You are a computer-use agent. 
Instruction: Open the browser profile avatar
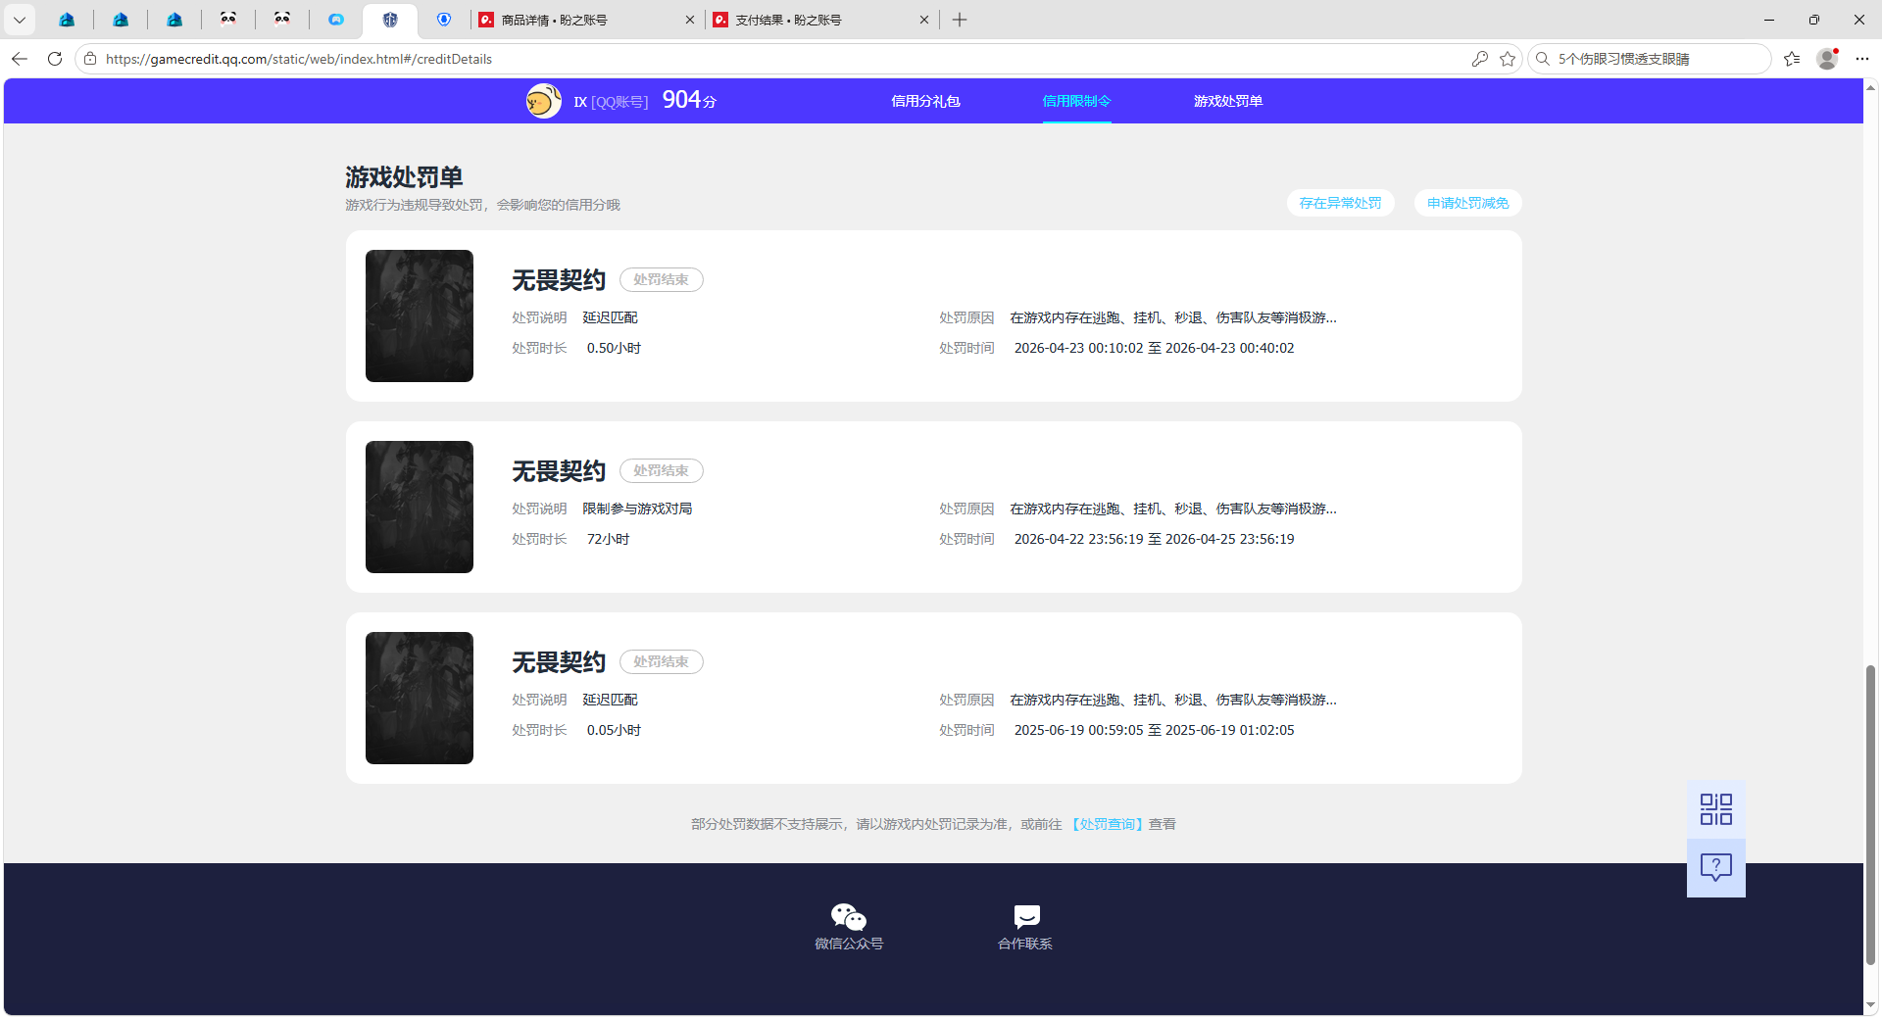click(x=1827, y=59)
